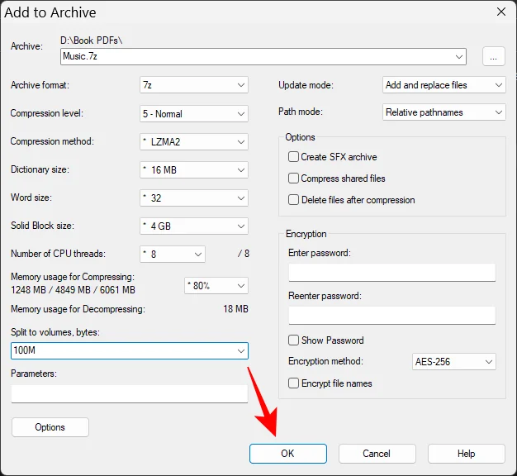The image size is (517, 476).
Task: Focus the Enter password field
Action: pos(392,273)
